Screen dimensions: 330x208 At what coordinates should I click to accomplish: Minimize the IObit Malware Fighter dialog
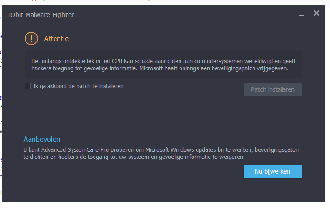pyautogui.click(x=301, y=15)
